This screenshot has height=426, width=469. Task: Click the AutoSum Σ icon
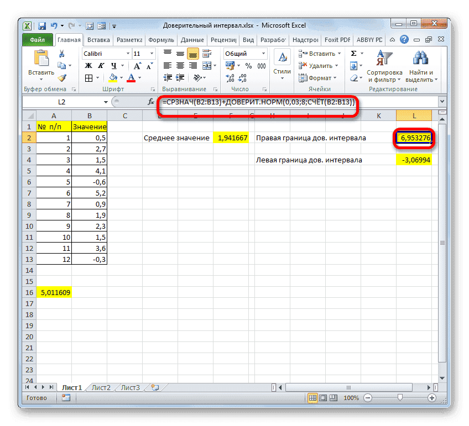353,52
